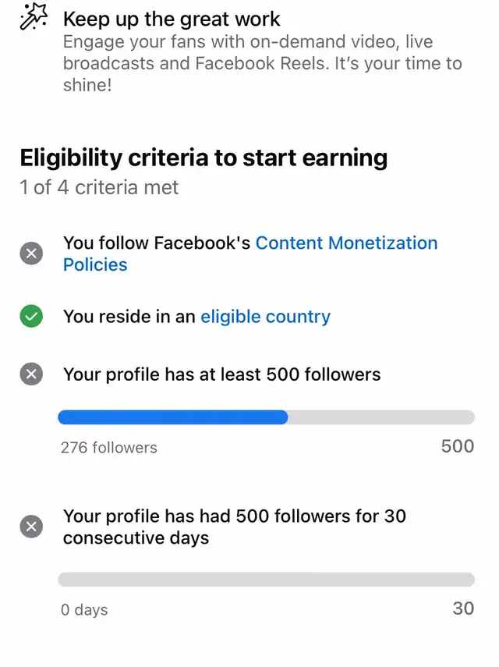Click the '0 days' label
Viewport: 499px width, 667px height.
coord(84,609)
